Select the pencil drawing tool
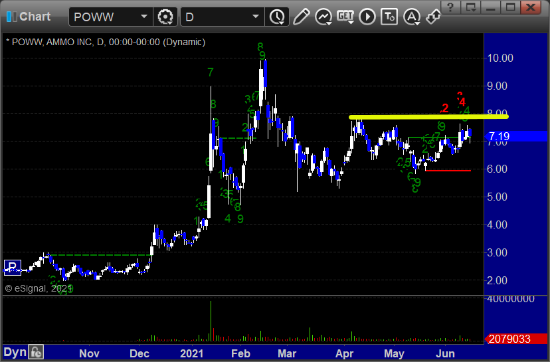The height and width of the screenshot is (362, 550). click(301, 17)
